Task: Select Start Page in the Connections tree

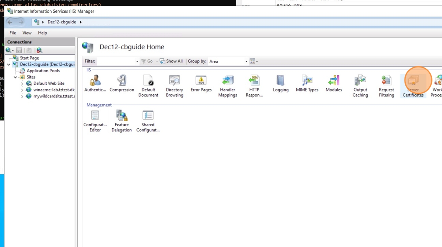Action: 29,58
